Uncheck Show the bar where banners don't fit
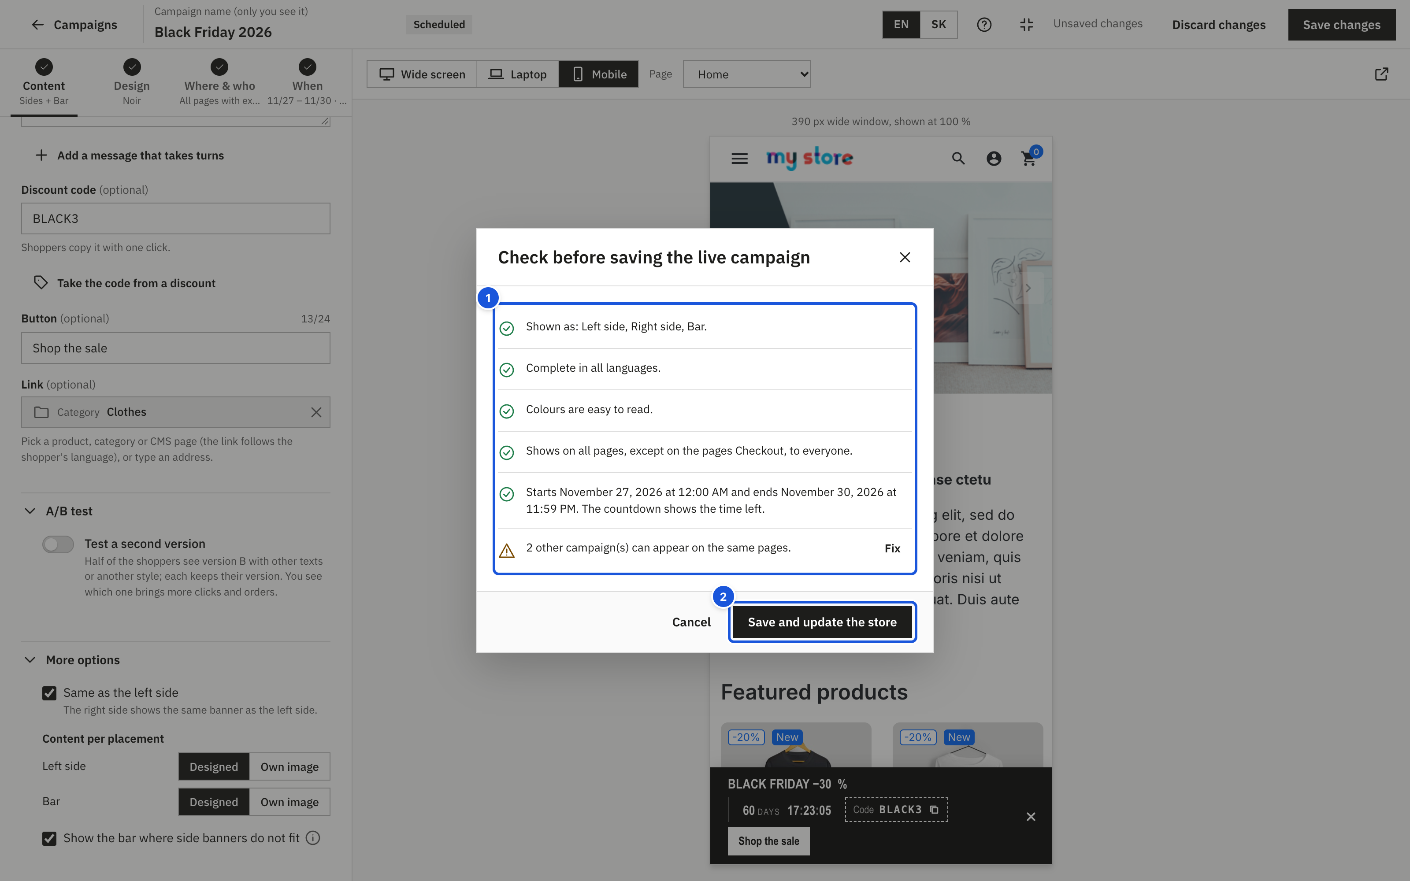 49,838
